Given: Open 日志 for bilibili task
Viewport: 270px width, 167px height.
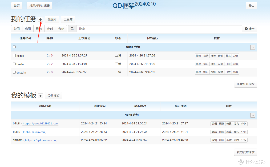Looking at the screenshot, I should (228, 56).
